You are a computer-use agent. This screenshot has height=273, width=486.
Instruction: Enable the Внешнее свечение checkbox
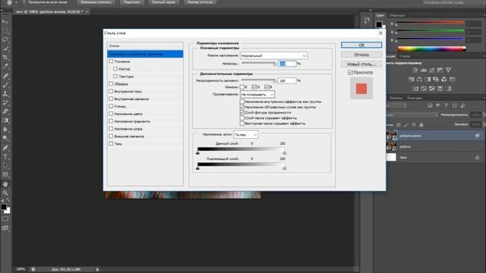[x=111, y=136]
